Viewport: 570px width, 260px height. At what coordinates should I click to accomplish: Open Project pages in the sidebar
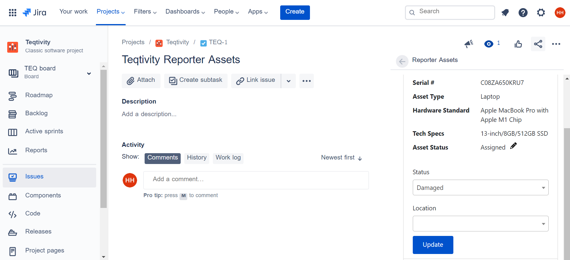click(x=50, y=251)
